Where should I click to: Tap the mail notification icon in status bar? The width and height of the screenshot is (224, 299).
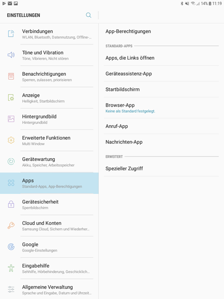click(10, 4)
